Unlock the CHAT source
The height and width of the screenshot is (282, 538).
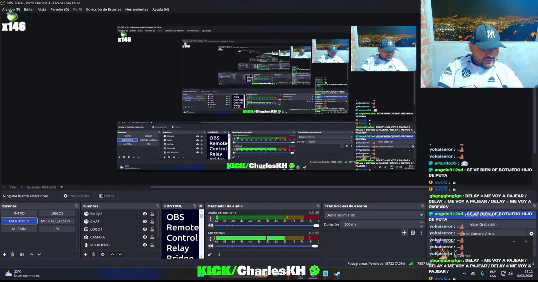click(152, 221)
